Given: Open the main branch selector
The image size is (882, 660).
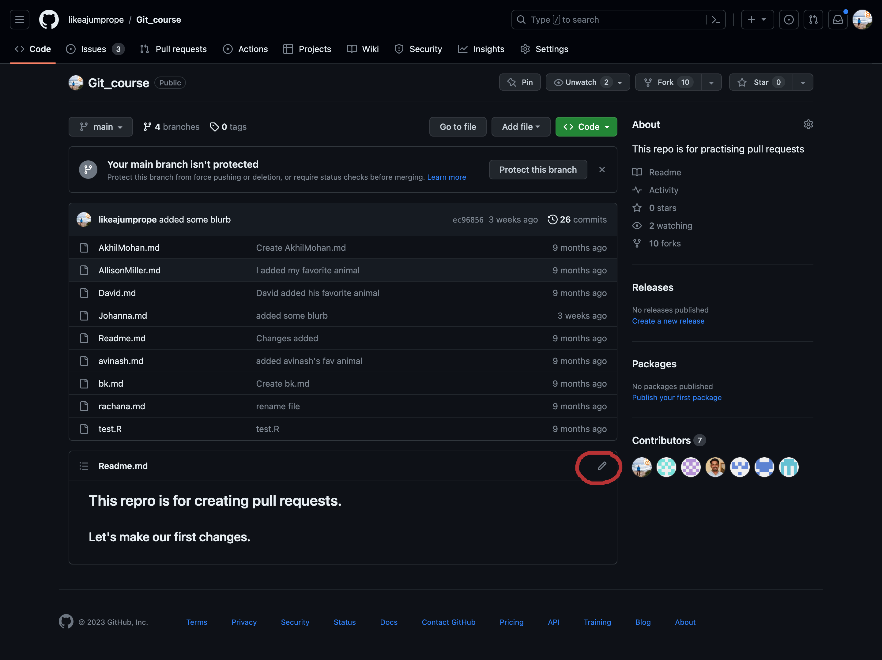Looking at the screenshot, I should pyautogui.click(x=100, y=127).
